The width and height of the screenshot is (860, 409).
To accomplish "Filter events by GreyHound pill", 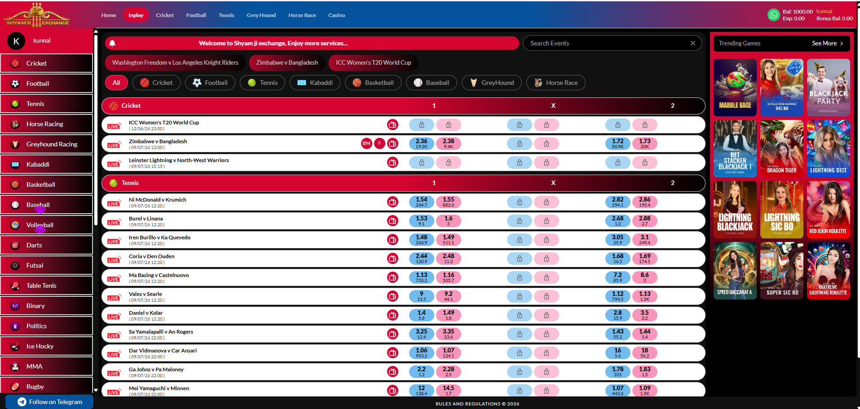I will pyautogui.click(x=492, y=83).
